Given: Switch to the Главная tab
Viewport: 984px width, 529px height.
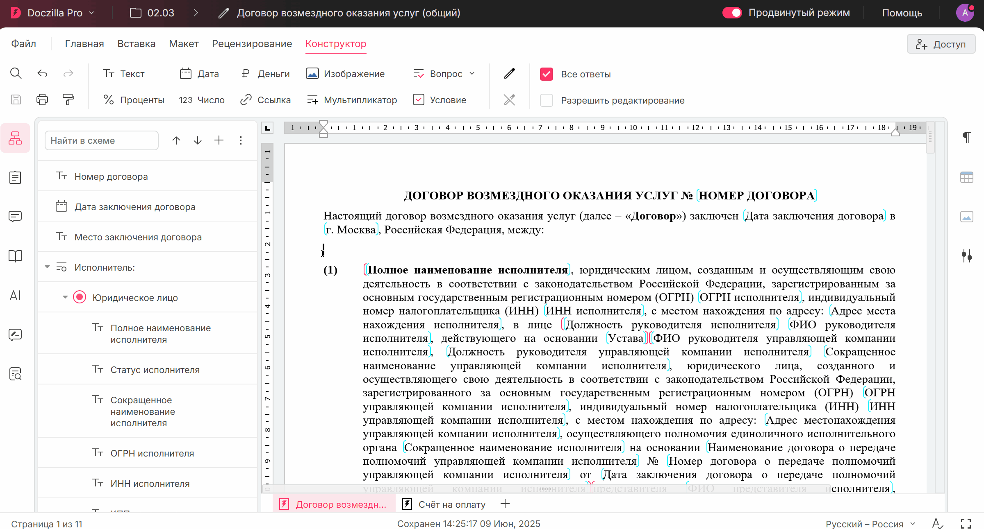Looking at the screenshot, I should [84, 43].
